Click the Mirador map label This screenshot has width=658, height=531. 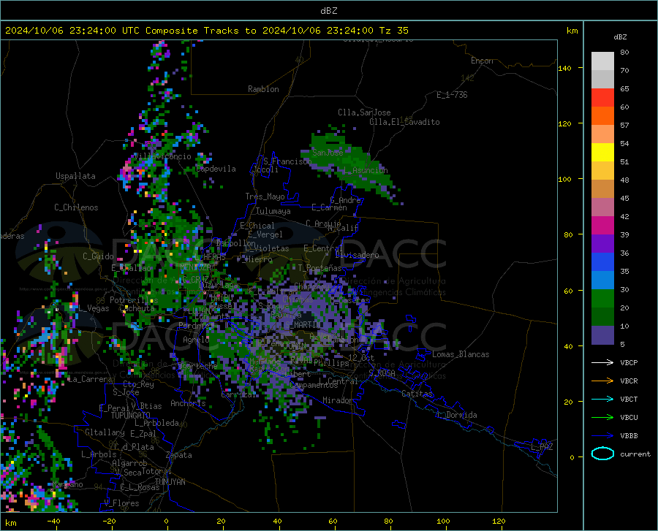click(338, 400)
